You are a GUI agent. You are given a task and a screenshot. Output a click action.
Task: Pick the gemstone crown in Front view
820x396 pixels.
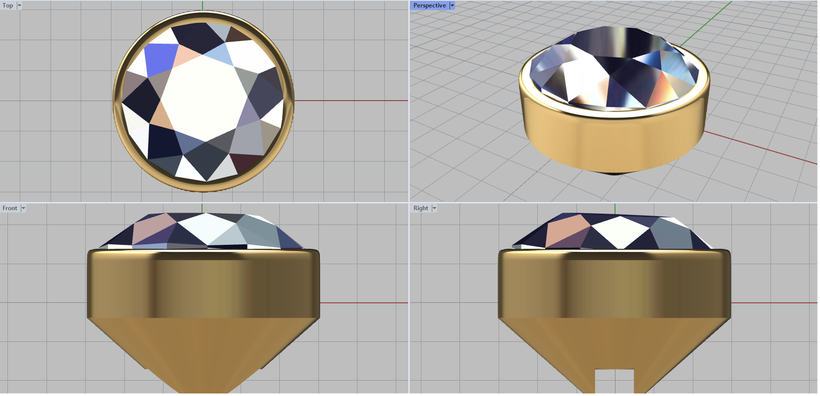click(x=205, y=231)
